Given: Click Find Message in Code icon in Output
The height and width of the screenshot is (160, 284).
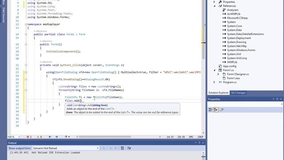Looking at the screenshot, I should [x=104, y=148].
